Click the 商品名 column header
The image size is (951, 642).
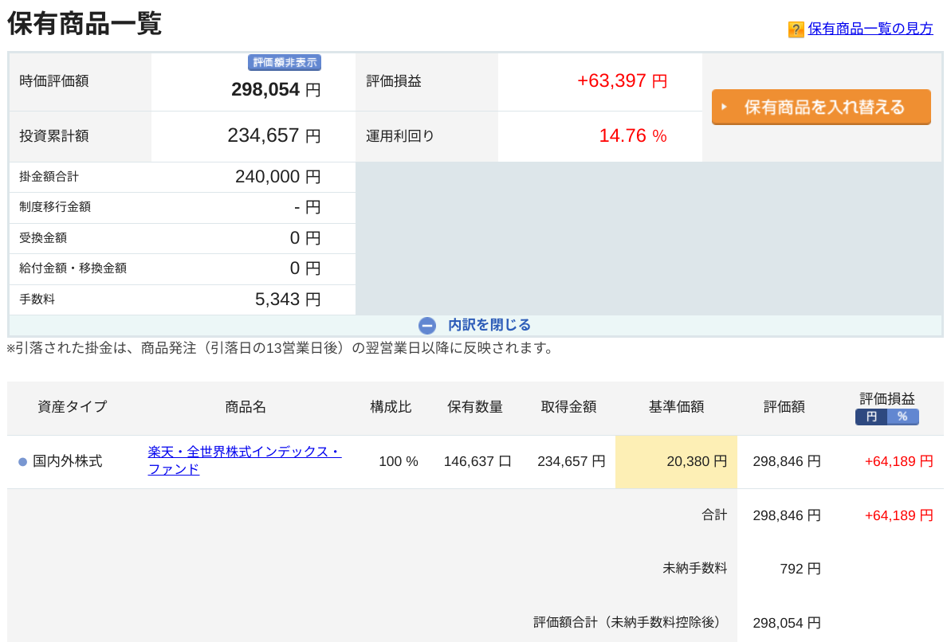point(247,406)
